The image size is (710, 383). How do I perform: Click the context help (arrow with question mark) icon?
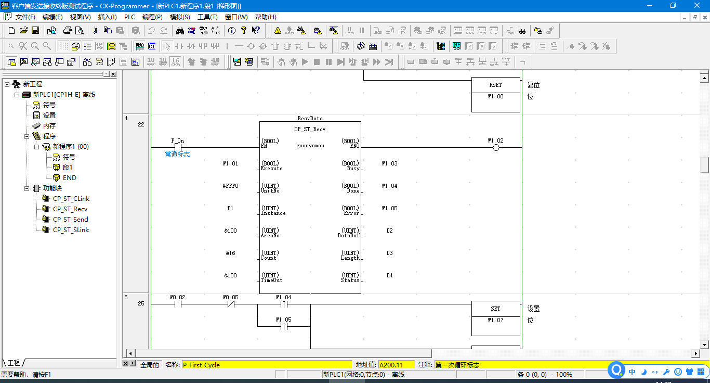click(256, 30)
